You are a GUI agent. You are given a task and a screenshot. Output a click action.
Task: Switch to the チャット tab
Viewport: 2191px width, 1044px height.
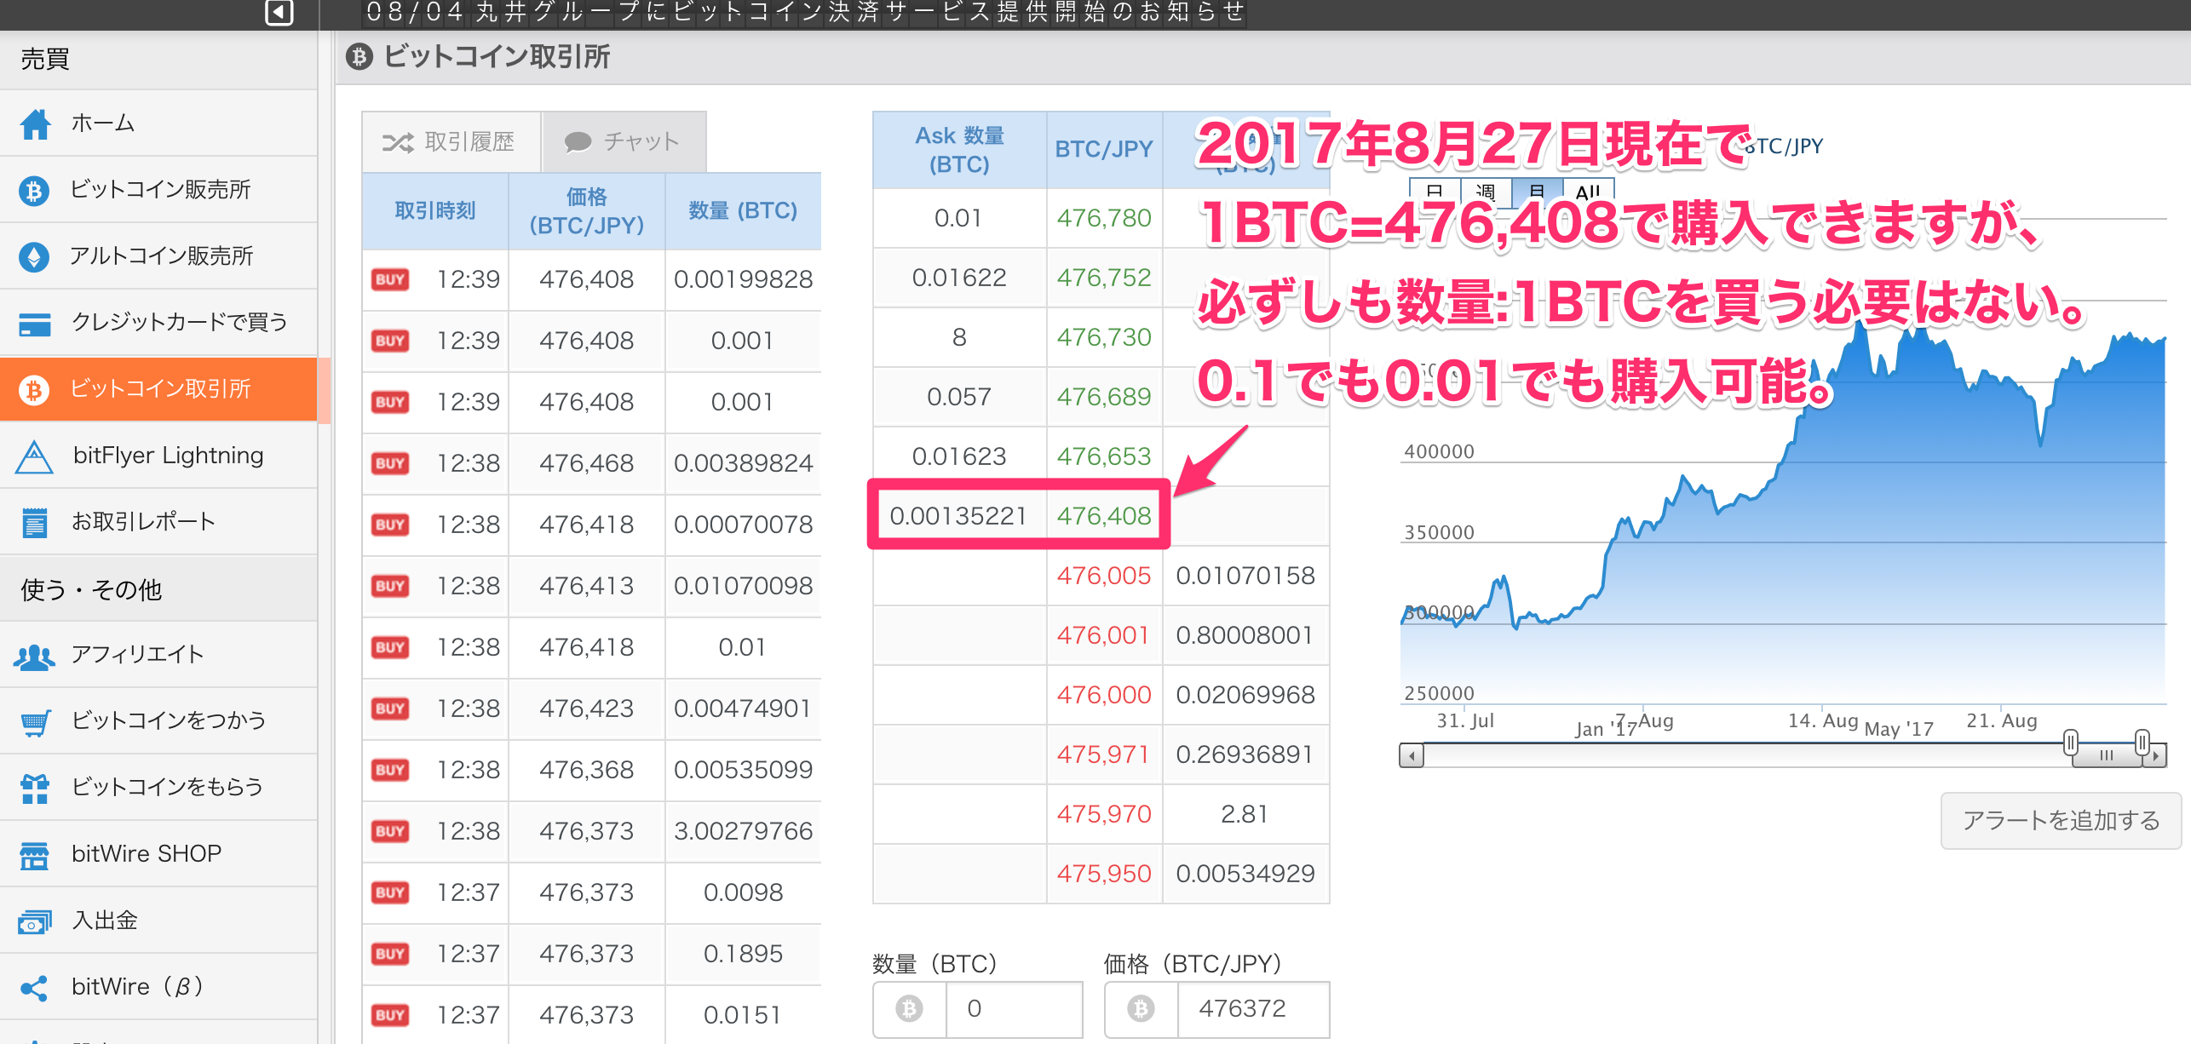pyautogui.click(x=624, y=142)
